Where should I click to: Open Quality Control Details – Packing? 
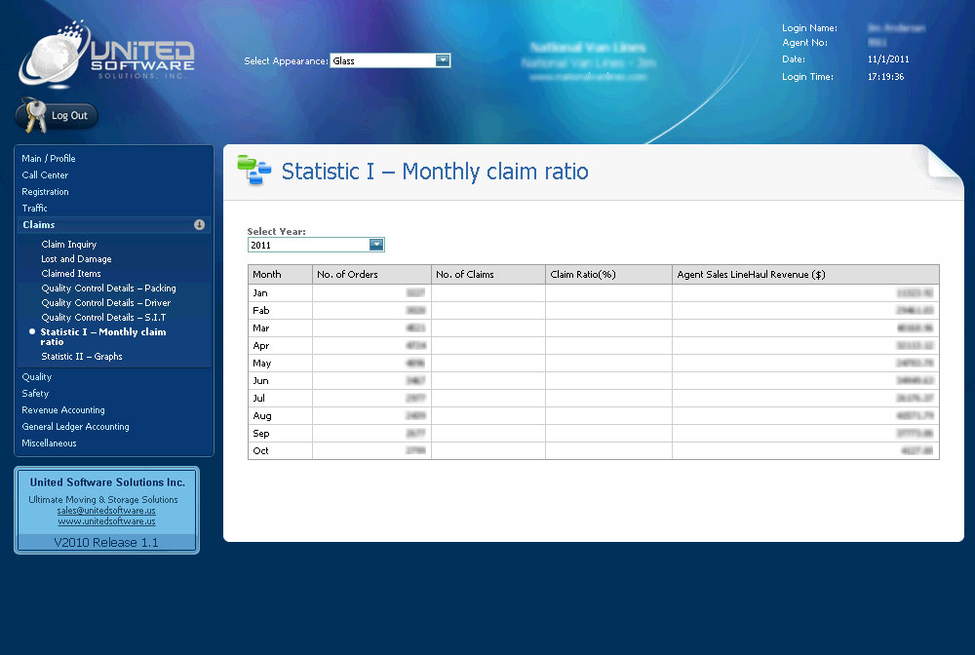pyautogui.click(x=109, y=289)
